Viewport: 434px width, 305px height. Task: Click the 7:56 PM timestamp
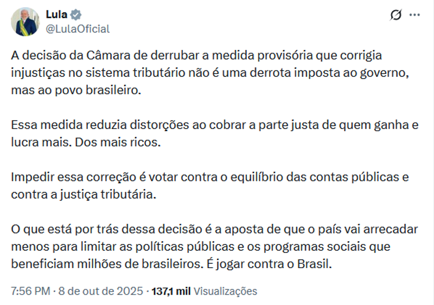30,291
